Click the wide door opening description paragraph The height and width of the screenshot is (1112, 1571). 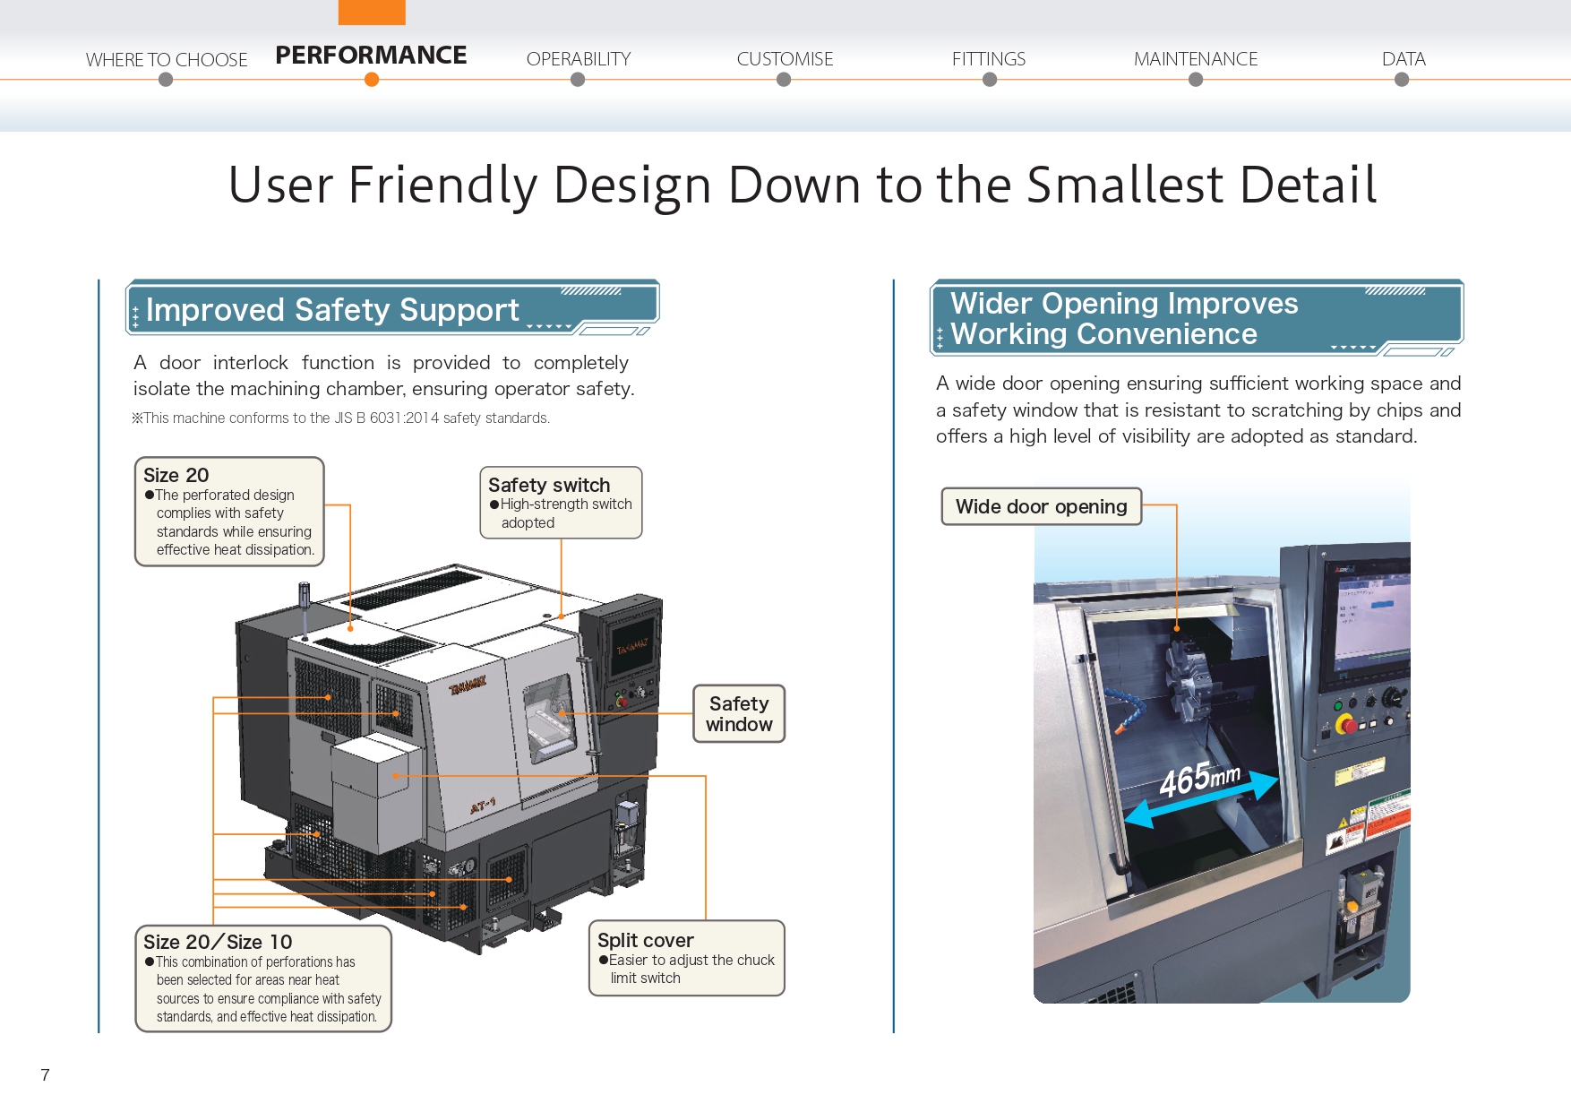click(x=1198, y=409)
